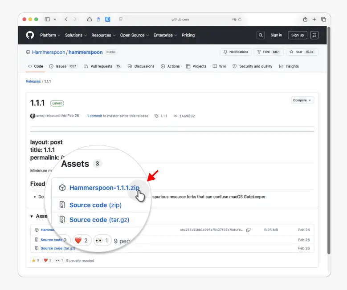Open the Bitwarden shield extension icon
This screenshot has width=347, height=290.
(x=108, y=20)
